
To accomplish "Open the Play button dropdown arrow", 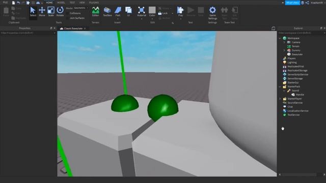I will [x=180, y=19].
